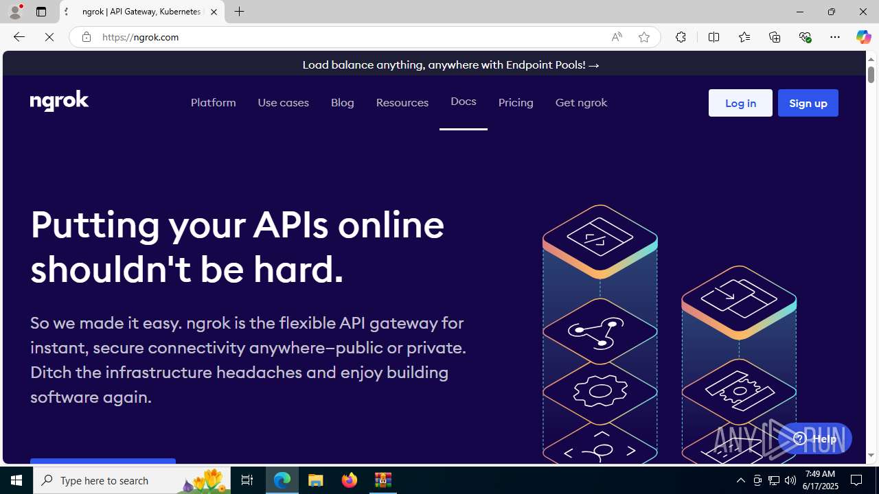
Task: Expand the Resources menu
Action: click(x=402, y=102)
